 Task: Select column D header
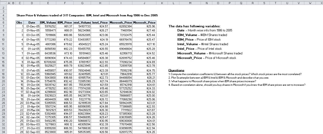pyautogui.click(x=32, y=3)
